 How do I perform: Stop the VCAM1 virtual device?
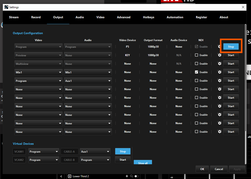[x=123, y=152]
